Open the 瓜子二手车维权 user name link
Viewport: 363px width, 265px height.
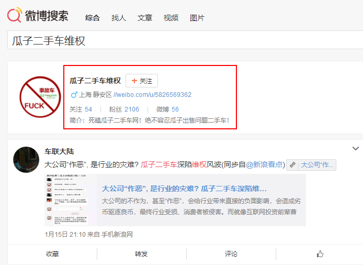[x=95, y=81]
